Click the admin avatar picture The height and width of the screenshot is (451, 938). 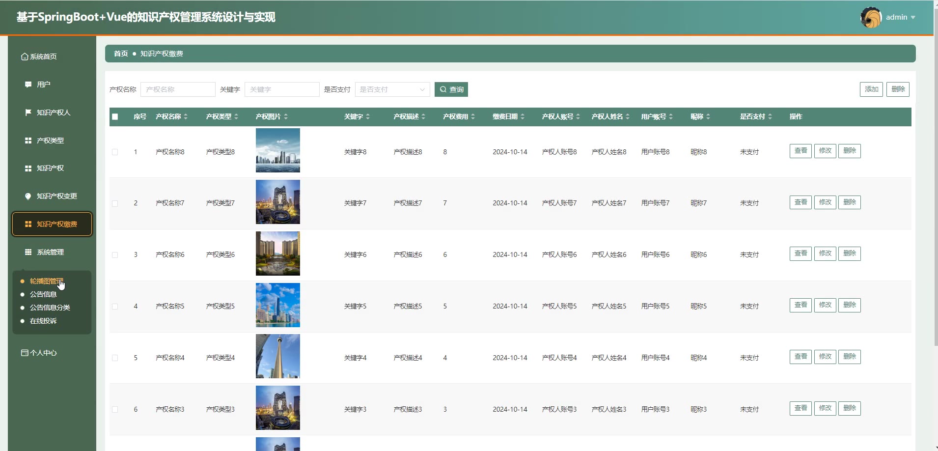coord(871,18)
